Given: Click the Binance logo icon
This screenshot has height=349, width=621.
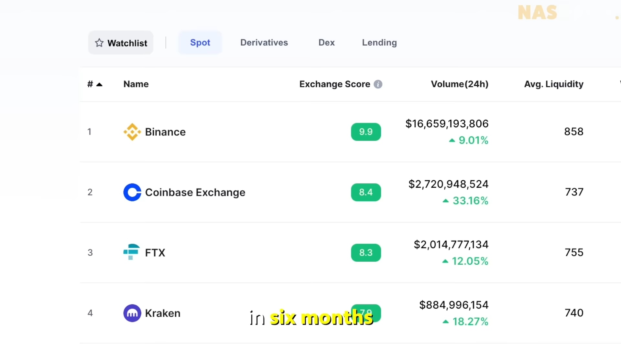Looking at the screenshot, I should click(x=132, y=132).
